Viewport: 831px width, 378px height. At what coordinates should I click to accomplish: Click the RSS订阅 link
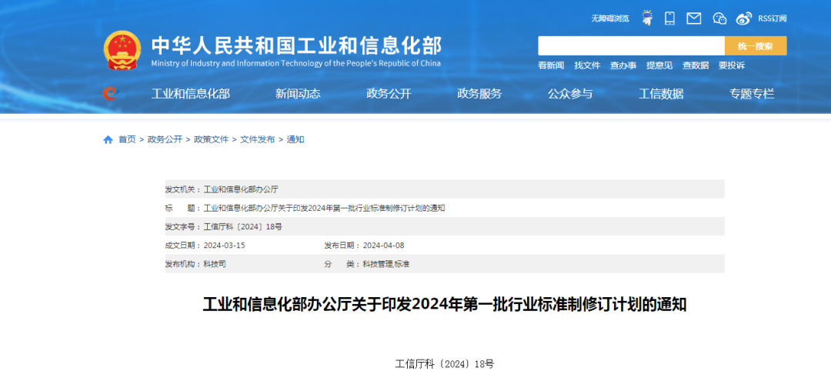click(x=773, y=18)
